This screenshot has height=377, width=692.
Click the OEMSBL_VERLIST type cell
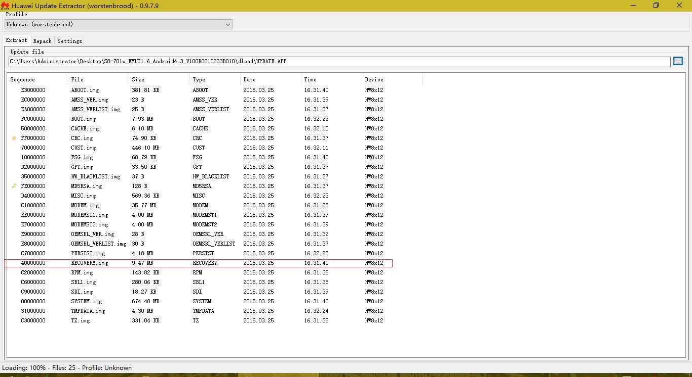tap(214, 244)
